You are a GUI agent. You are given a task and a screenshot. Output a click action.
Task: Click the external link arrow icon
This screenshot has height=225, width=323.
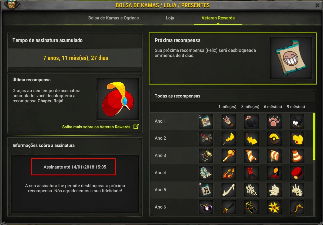point(136,127)
